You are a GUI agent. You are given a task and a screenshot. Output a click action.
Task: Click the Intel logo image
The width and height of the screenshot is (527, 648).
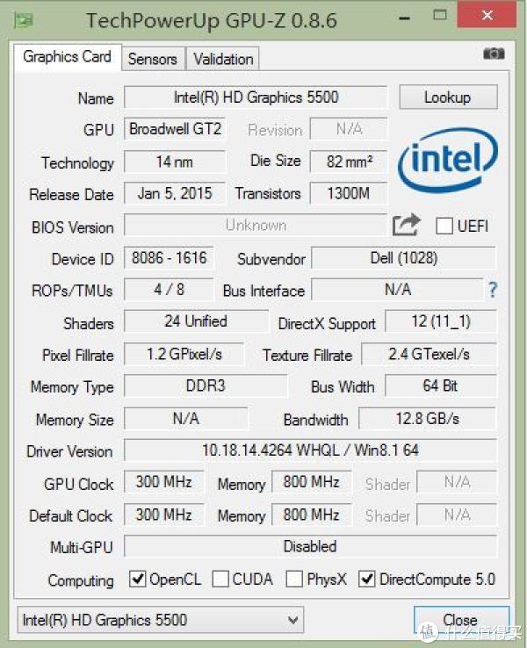448,161
